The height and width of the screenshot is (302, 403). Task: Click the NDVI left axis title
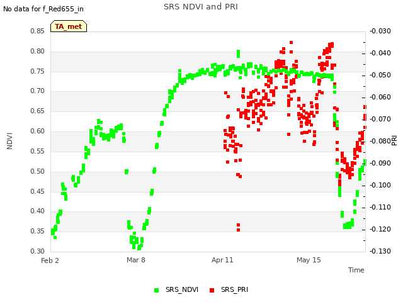9,141
